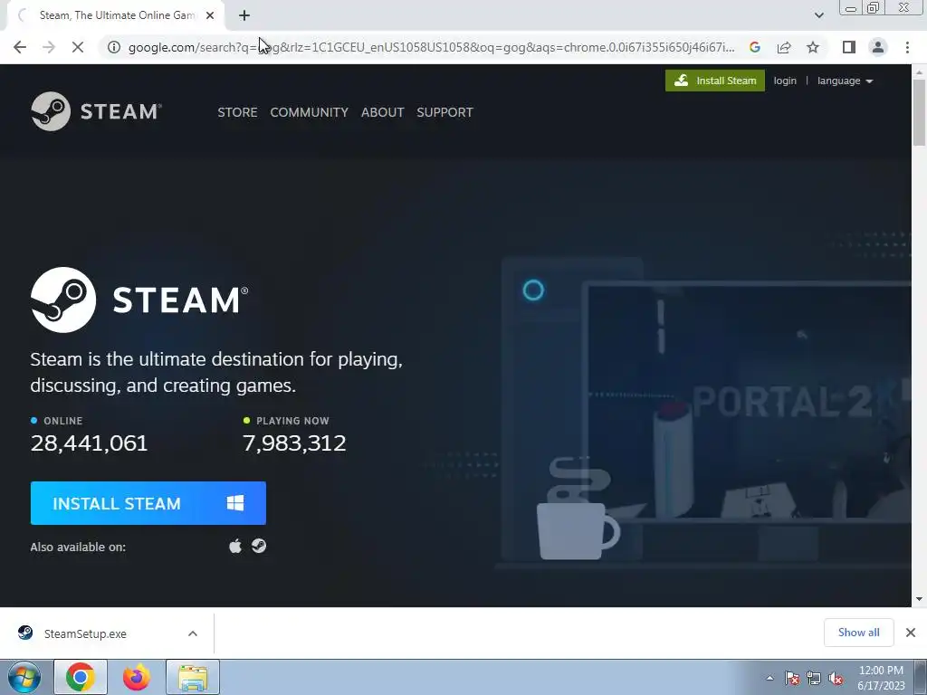Image resolution: width=927 pixels, height=695 pixels.
Task: Click the scrollbar down arrow
Action: coord(919,599)
